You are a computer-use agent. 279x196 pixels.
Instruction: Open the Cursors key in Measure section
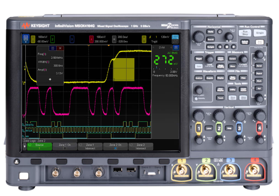click(x=232, y=58)
